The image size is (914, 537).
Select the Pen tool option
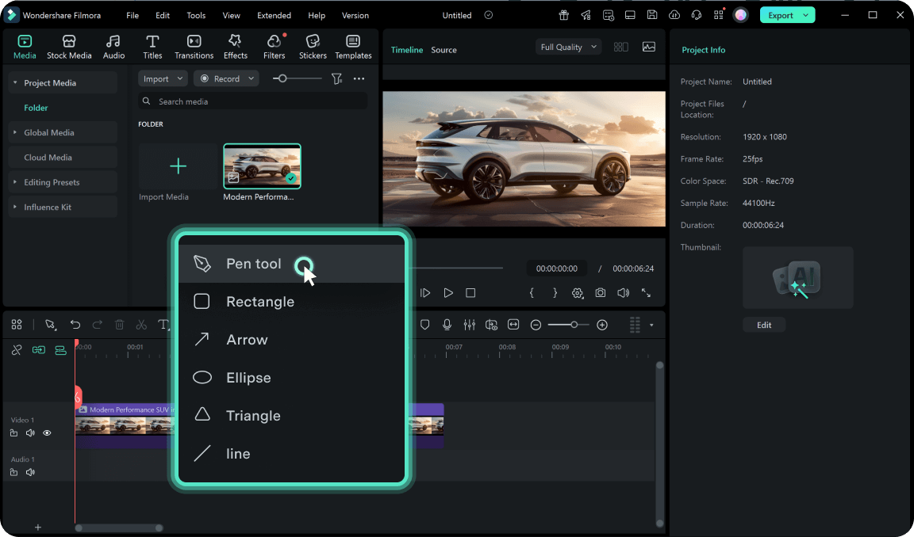tap(291, 264)
